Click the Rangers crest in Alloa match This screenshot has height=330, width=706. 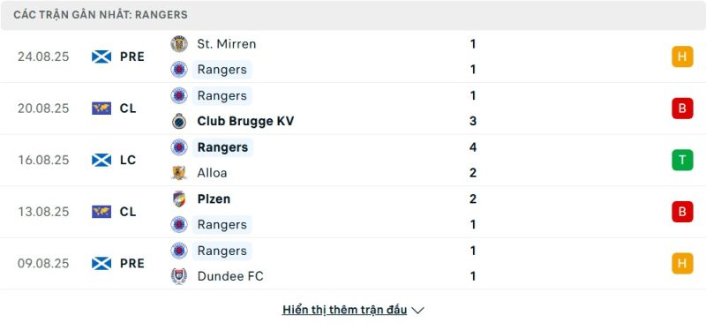pos(179,147)
